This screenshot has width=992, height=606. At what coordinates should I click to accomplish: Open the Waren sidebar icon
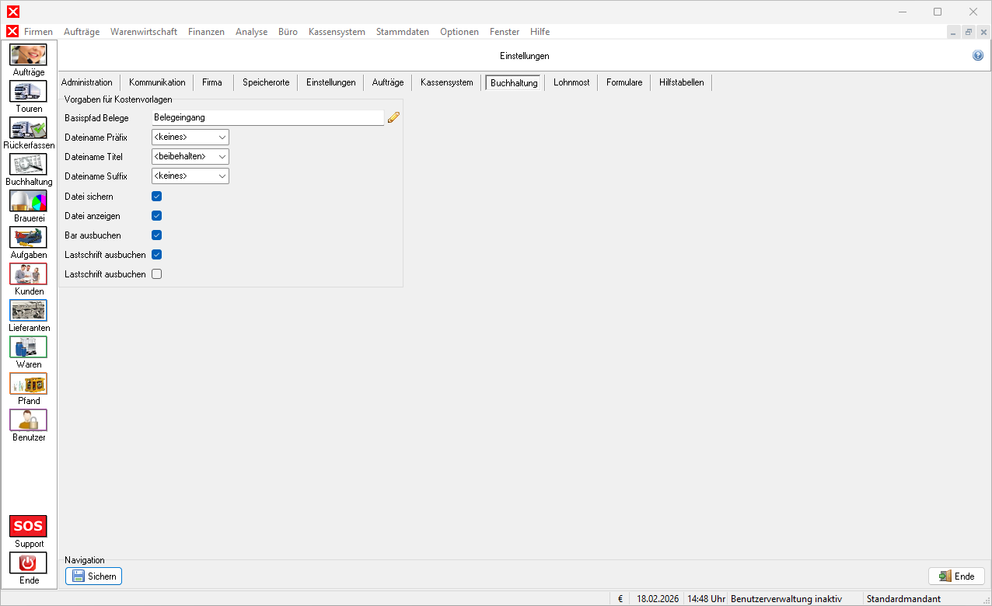click(x=28, y=347)
